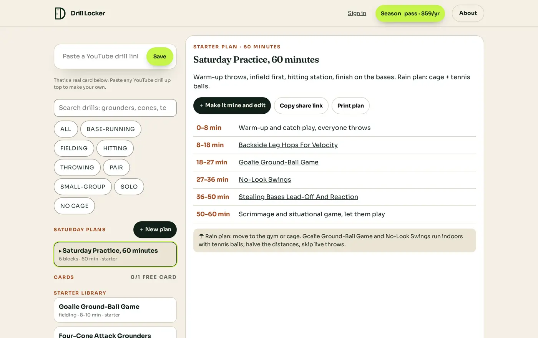This screenshot has height=338, width=538.
Task: Toggle the SOLO filter chip
Action: coord(129,187)
